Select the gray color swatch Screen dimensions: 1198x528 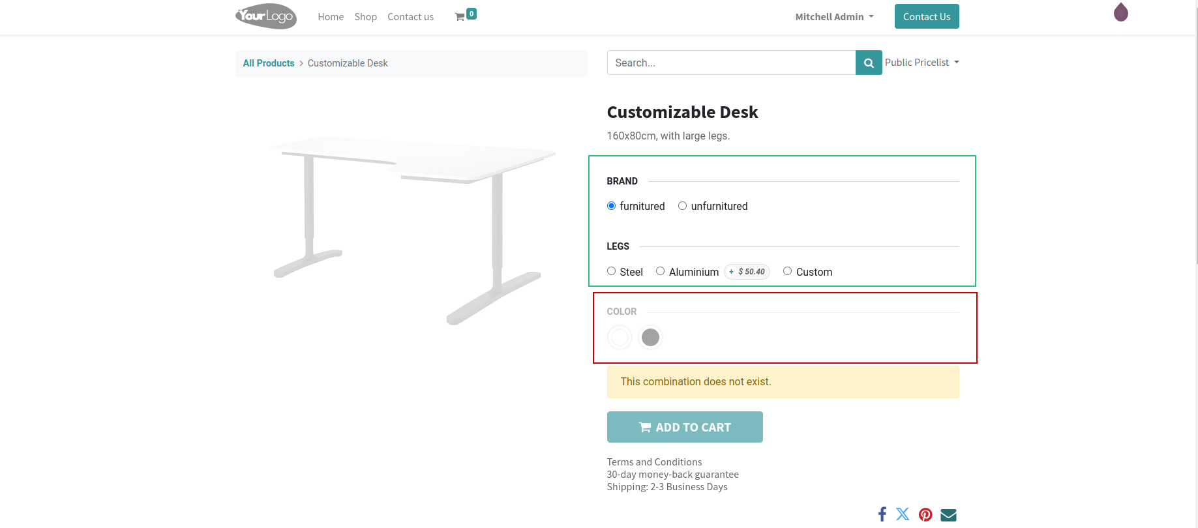coord(650,337)
